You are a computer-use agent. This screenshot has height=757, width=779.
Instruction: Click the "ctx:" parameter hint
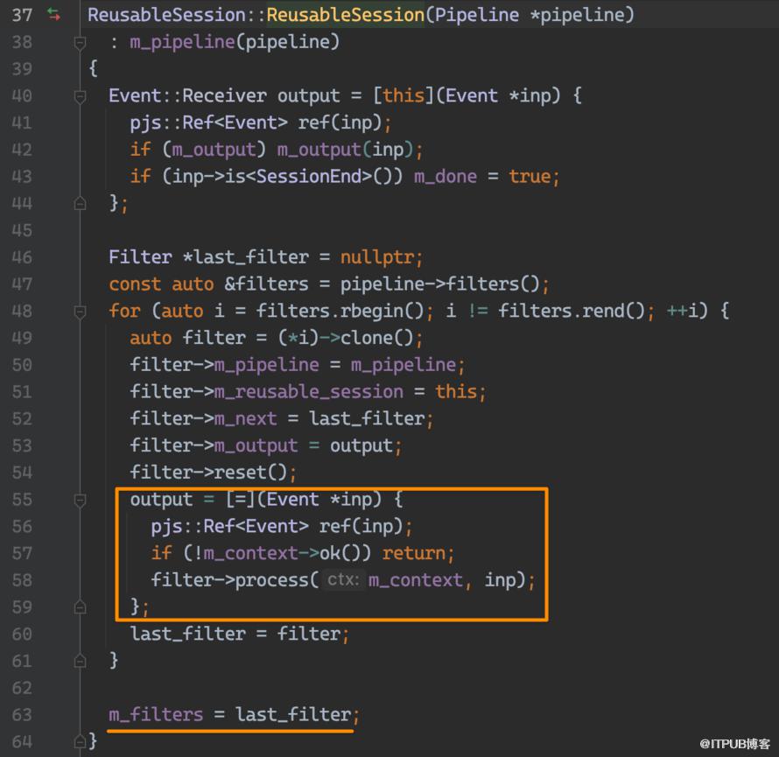tap(343, 580)
